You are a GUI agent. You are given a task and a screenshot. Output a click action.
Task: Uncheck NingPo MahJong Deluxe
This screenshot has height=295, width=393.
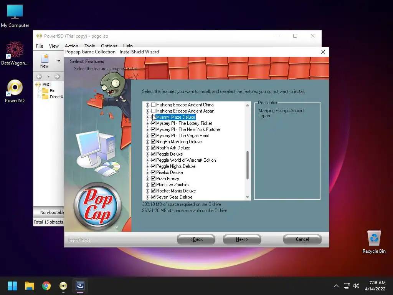pyautogui.click(x=153, y=142)
